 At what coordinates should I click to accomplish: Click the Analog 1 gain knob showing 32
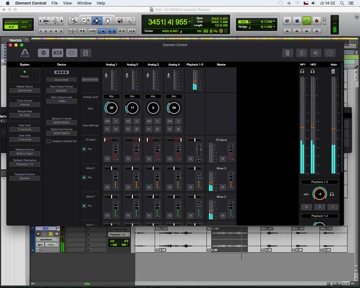pyautogui.click(x=112, y=108)
